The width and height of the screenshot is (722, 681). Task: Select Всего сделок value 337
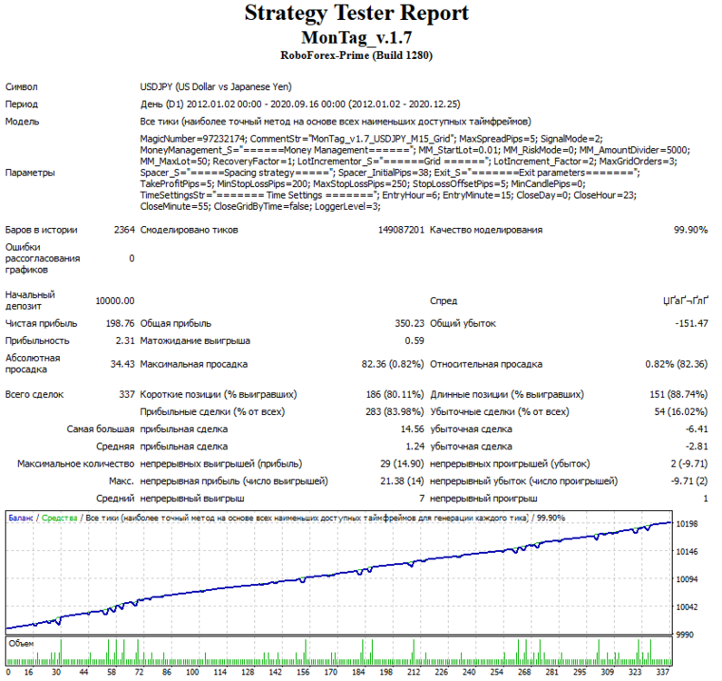[x=127, y=394]
